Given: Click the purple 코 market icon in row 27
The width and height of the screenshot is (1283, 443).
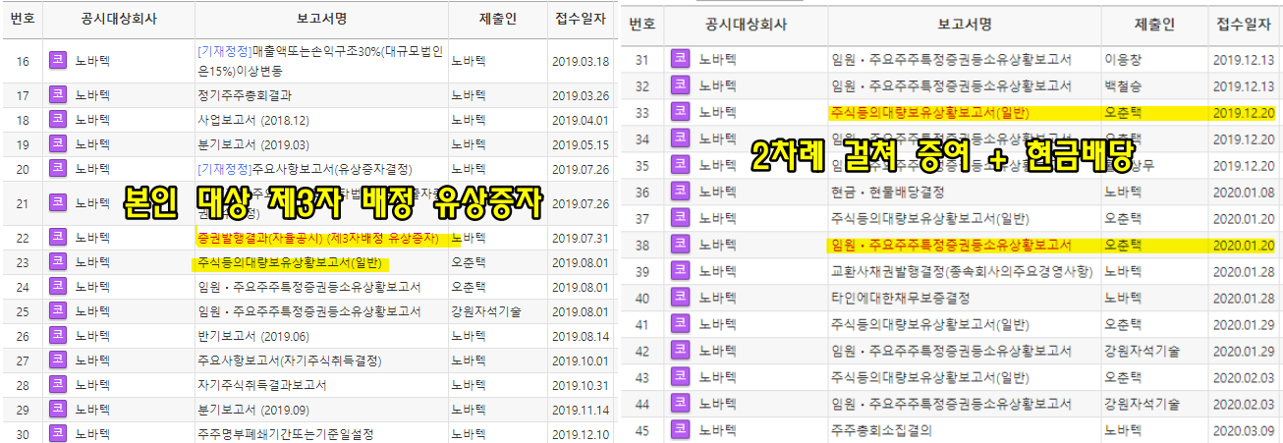Looking at the screenshot, I should coord(58,360).
